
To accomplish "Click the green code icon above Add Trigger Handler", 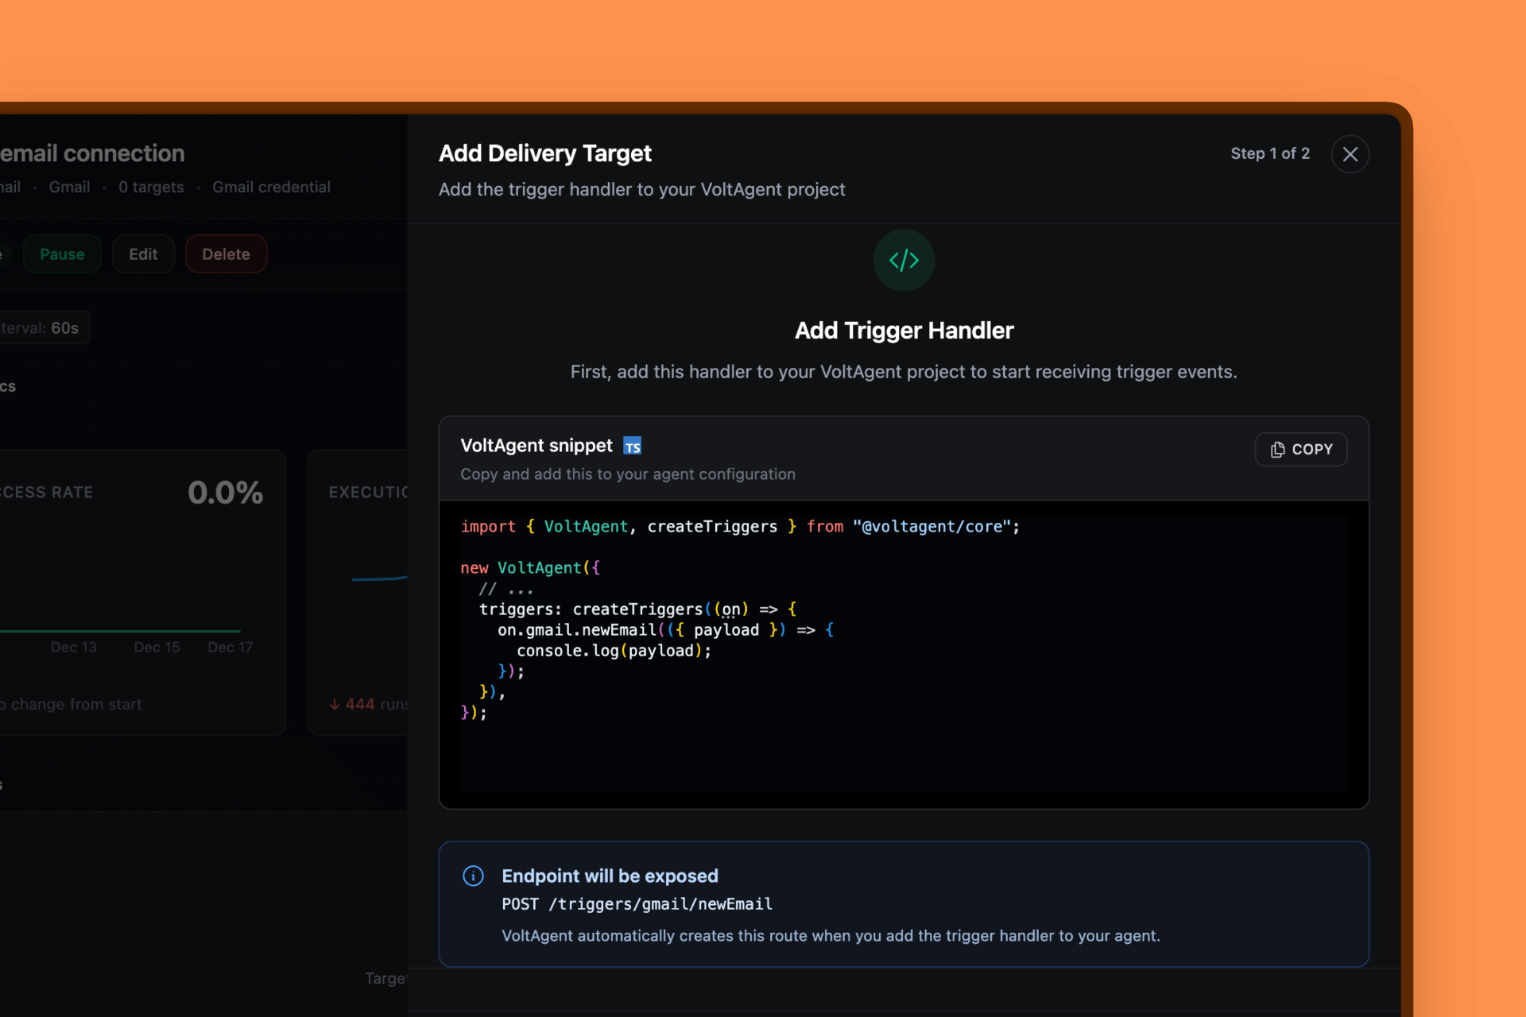I will 904,261.
